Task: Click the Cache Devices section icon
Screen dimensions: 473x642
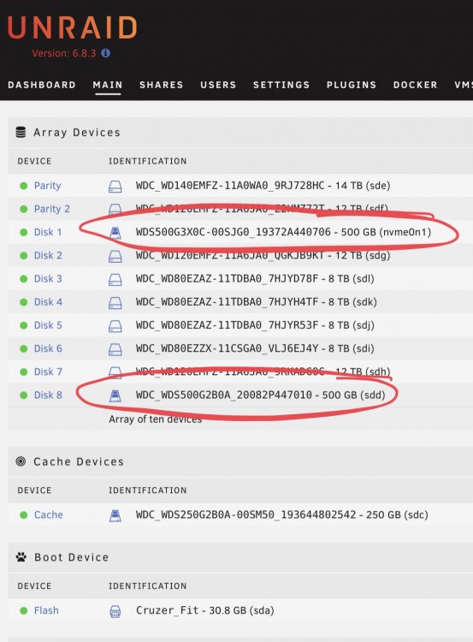Action: coord(21,461)
